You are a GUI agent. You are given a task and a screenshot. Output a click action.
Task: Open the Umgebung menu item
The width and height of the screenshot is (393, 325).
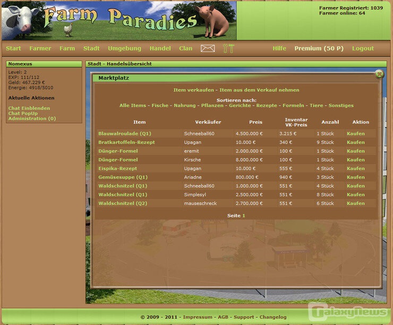click(125, 48)
